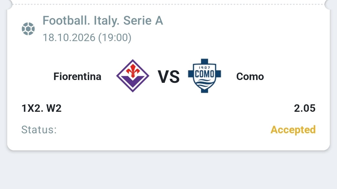
Task: Click the Accepted status label
Action: [x=293, y=130]
